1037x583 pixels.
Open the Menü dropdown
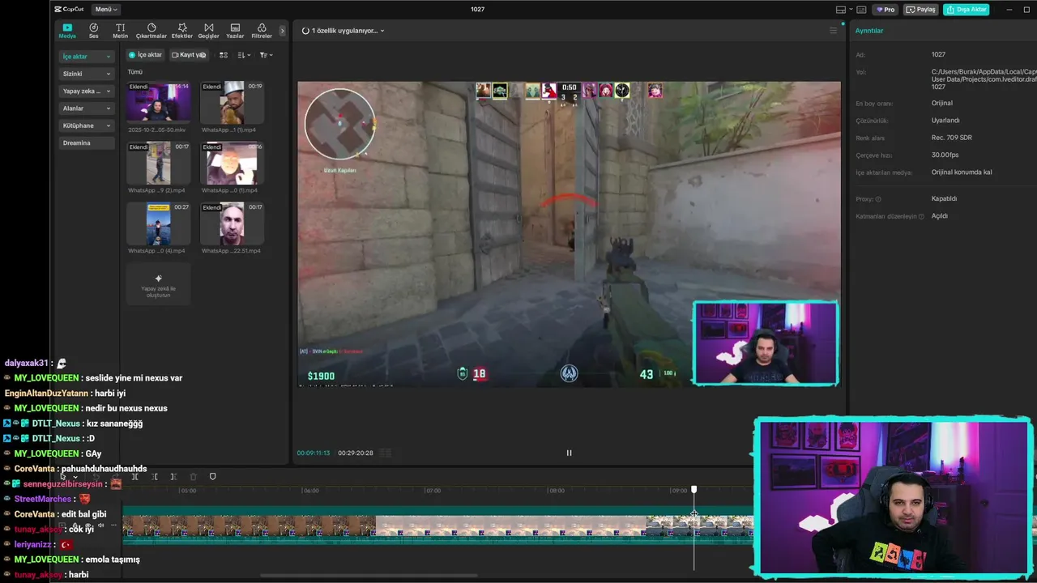(106, 10)
